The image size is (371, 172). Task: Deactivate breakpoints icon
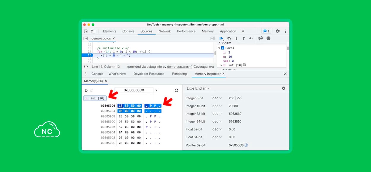261,38
